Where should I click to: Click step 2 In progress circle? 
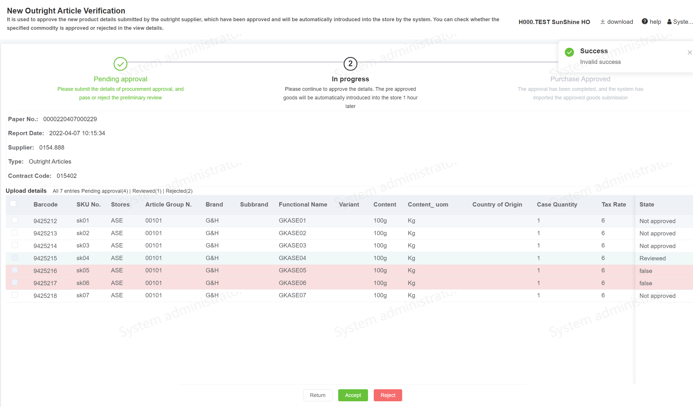coord(350,64)
